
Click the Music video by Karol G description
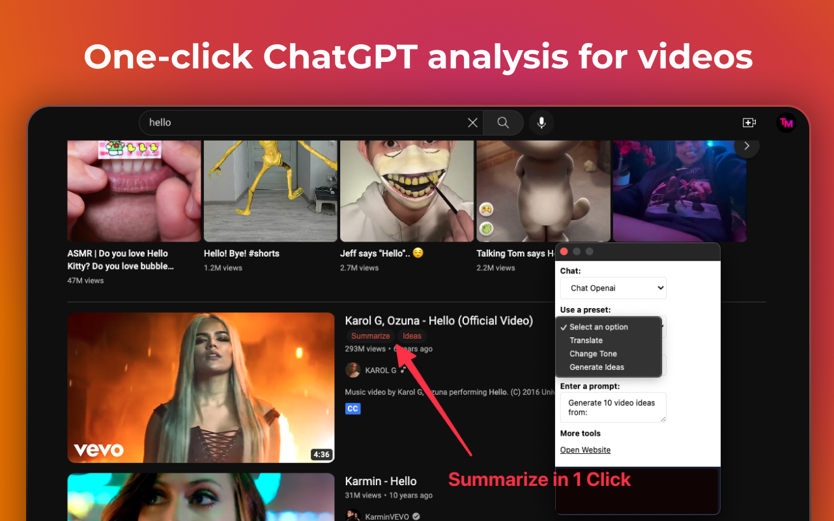pos(450,392)
